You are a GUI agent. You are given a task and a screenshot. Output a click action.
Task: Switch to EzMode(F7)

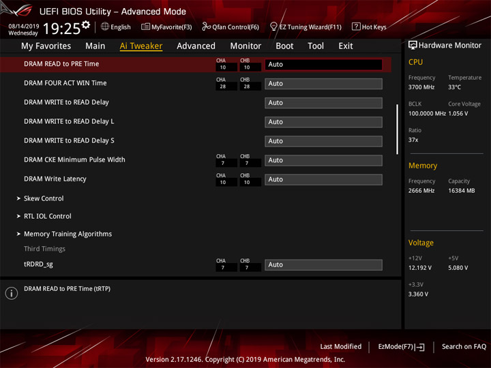click(x=396, y=347)
